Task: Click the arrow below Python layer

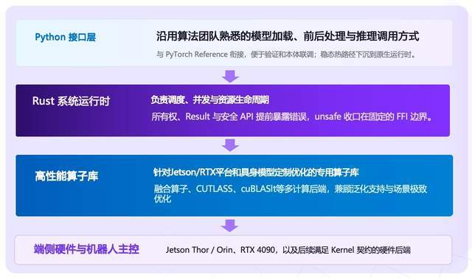Action: (x=230, y=76)
